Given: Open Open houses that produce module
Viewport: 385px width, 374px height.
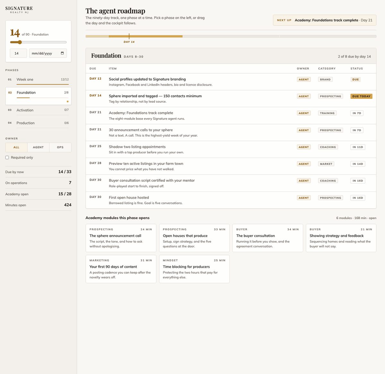Looking at the screenshot, I should pos(194,238).
